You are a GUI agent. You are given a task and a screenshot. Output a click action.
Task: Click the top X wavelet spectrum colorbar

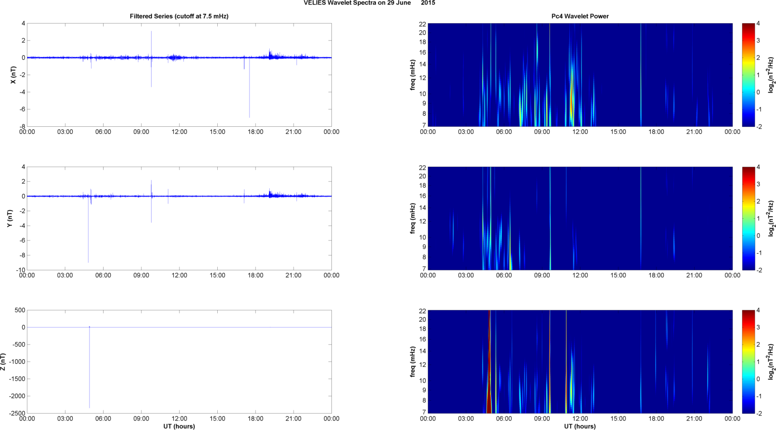pyautogui.click(x=748, y=75)
